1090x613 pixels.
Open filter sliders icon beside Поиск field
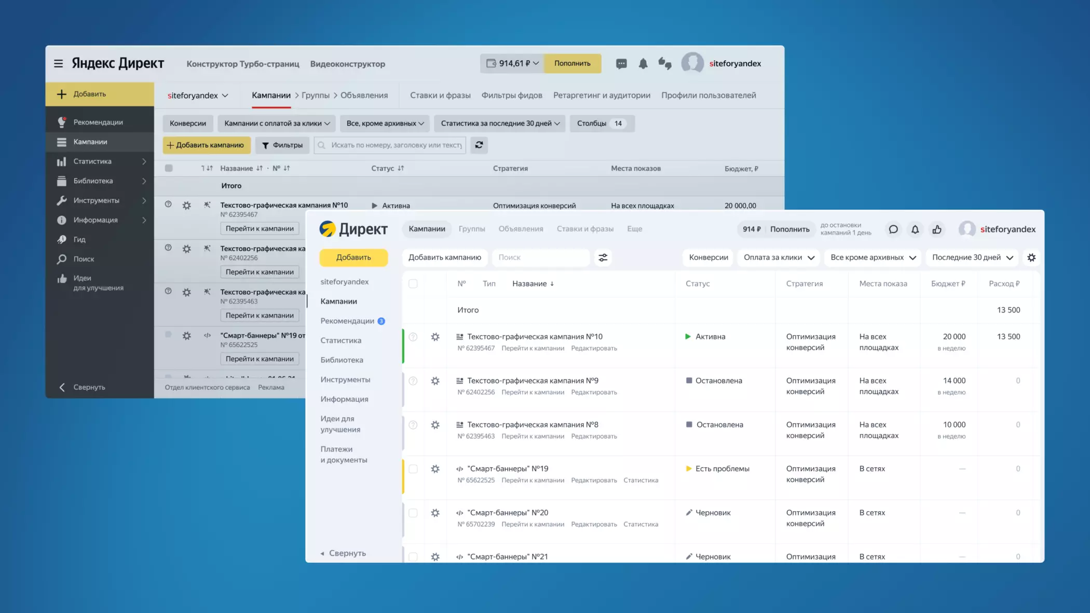(x=603, y=257)
